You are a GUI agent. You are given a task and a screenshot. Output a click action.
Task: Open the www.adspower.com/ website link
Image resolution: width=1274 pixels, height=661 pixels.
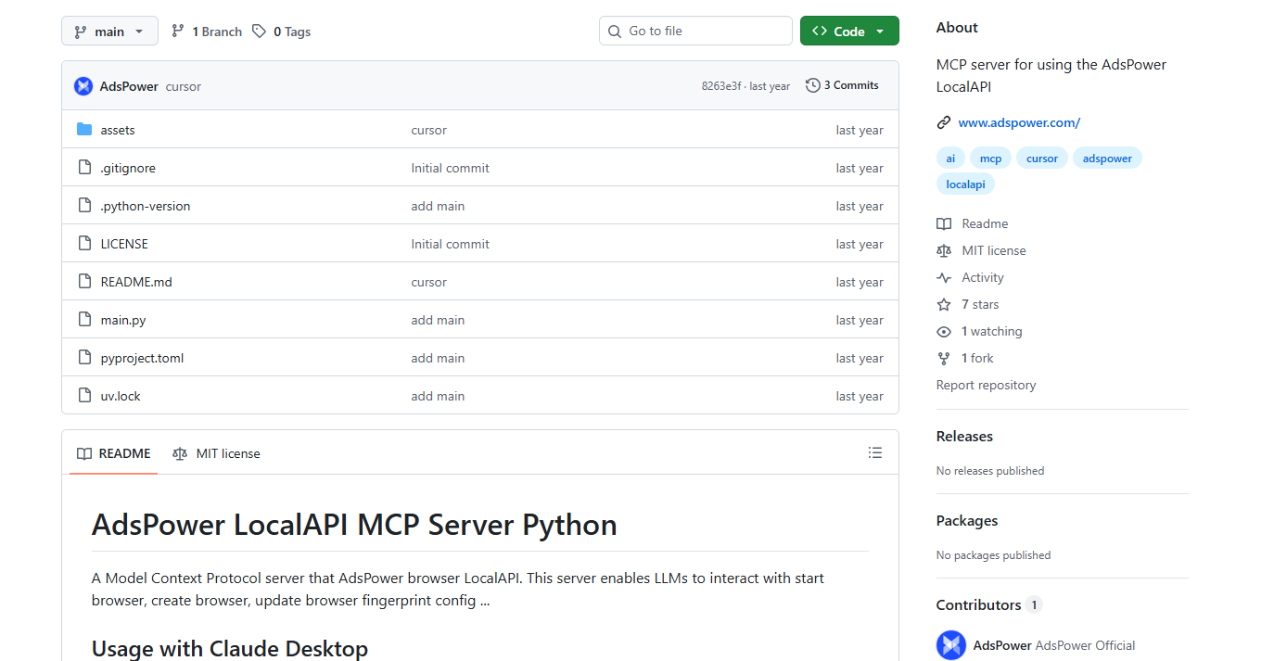(1019, 122)
